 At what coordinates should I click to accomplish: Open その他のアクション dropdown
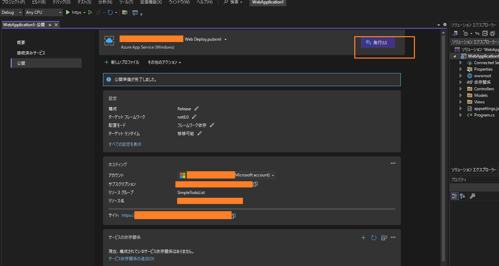(x=164, y=62)
